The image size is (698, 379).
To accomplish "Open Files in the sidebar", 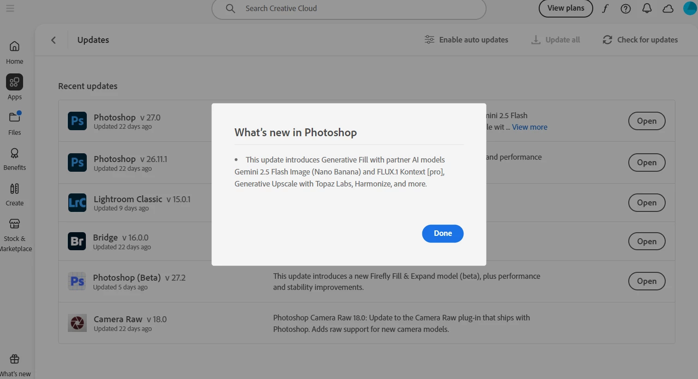I will 14,123.
